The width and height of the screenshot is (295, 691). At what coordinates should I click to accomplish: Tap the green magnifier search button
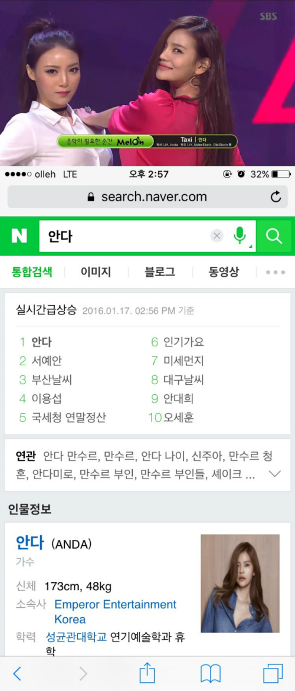pyautogui.click(x=274, y=236)
